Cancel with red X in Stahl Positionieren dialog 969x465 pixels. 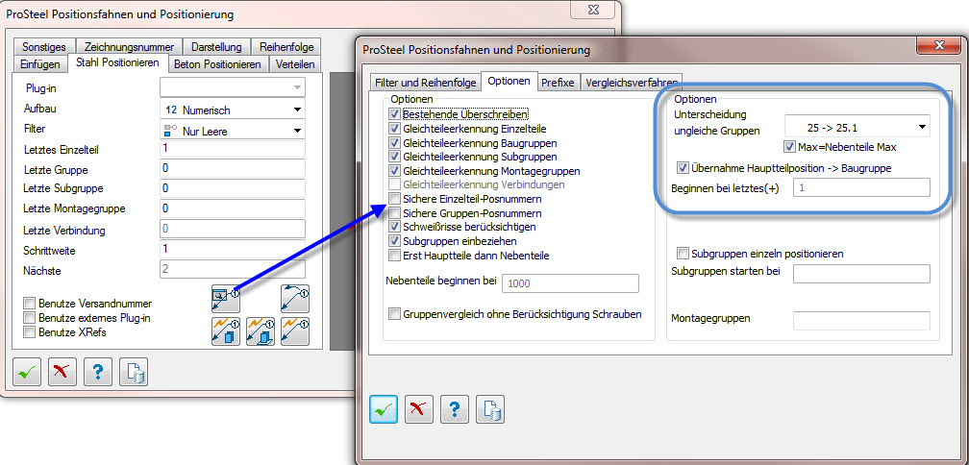click(x=62, y=371)
